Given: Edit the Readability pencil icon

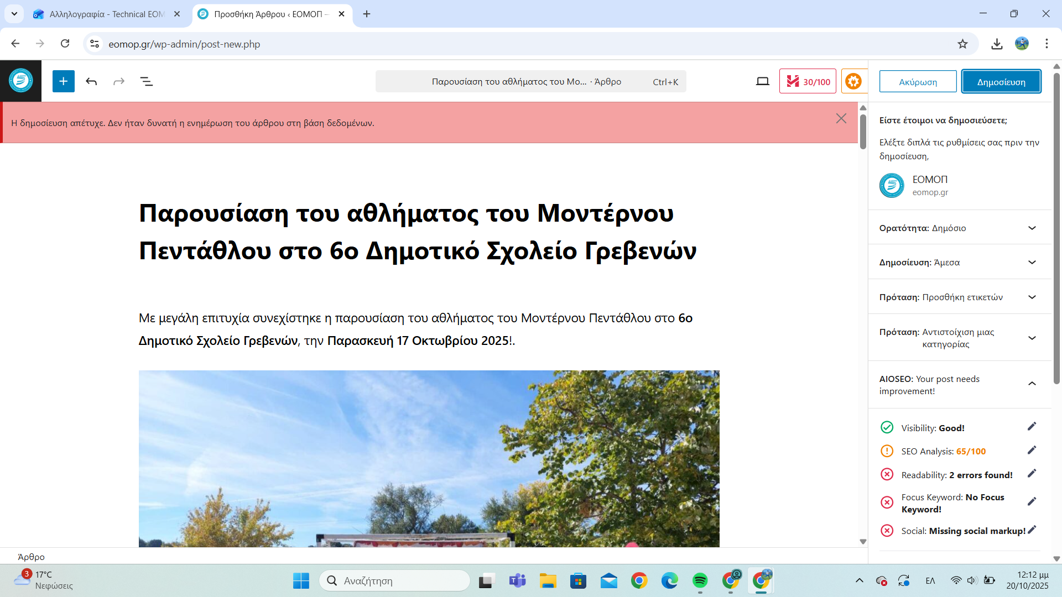Looking at the screenshot, I should pyautogui.click(x=1032, y=474).
